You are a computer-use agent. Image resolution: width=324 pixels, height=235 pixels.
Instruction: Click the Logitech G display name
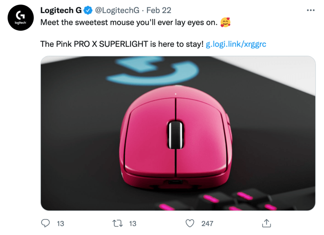(61, 10)
